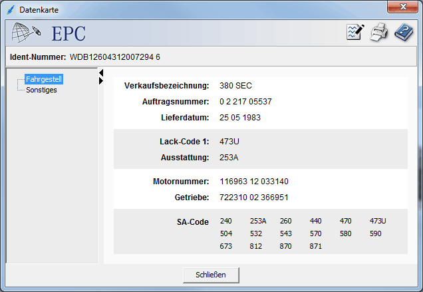Select the Fahrgestell tree item

(x=43, y=80)
